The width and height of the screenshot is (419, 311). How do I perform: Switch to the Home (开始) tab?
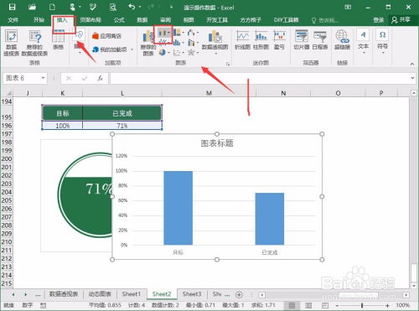click(x=39, y=20)
